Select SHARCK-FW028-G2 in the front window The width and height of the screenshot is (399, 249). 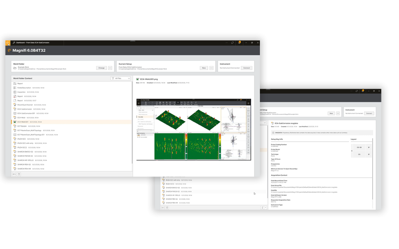coord(72,156)
